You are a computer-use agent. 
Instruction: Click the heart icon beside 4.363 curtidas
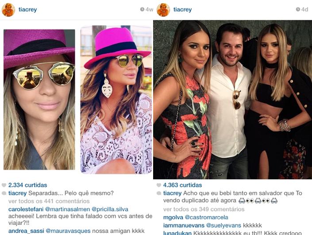pos(159,185)
